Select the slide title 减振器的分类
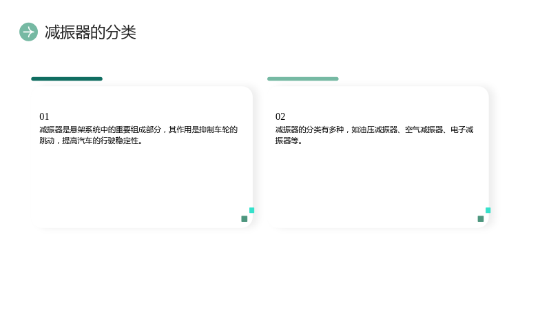The image size is (551, 310). (90, 32)
